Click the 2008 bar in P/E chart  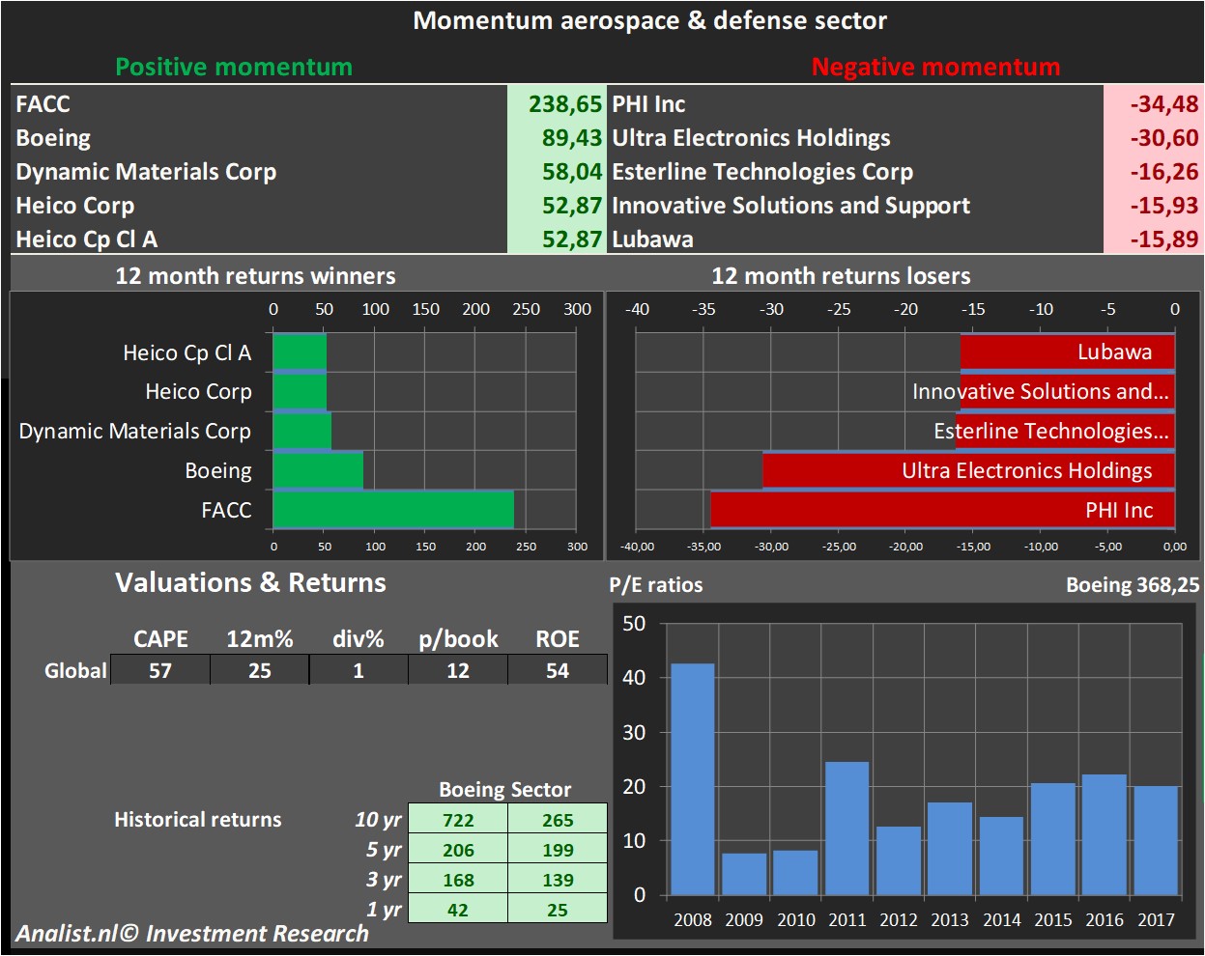click(693, 779)
